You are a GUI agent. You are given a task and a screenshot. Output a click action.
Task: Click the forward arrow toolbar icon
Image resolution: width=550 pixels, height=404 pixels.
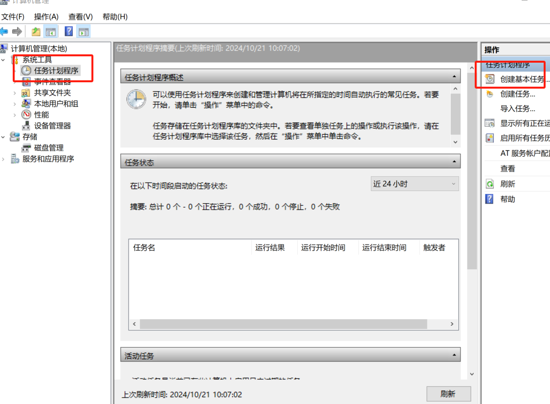(x=17, y=32)
